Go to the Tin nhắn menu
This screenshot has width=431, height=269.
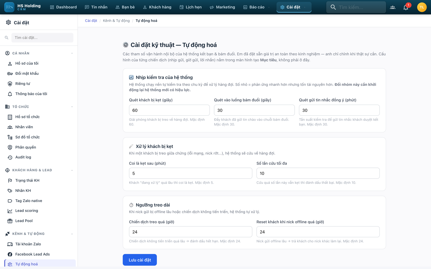click(x=96, y=7)
